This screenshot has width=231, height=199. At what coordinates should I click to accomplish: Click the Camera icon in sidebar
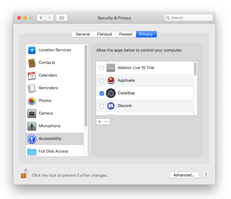click(32, 114)
